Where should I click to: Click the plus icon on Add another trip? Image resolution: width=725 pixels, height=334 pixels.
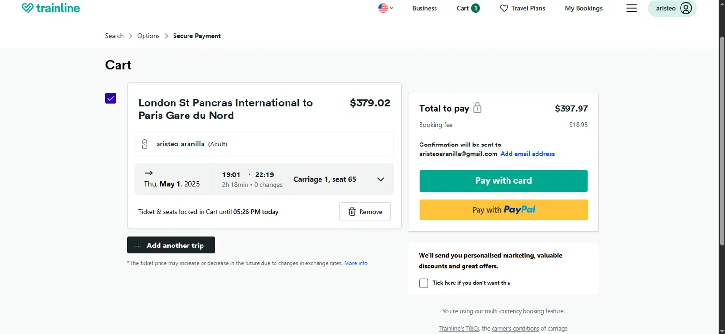tap(138, 246)
